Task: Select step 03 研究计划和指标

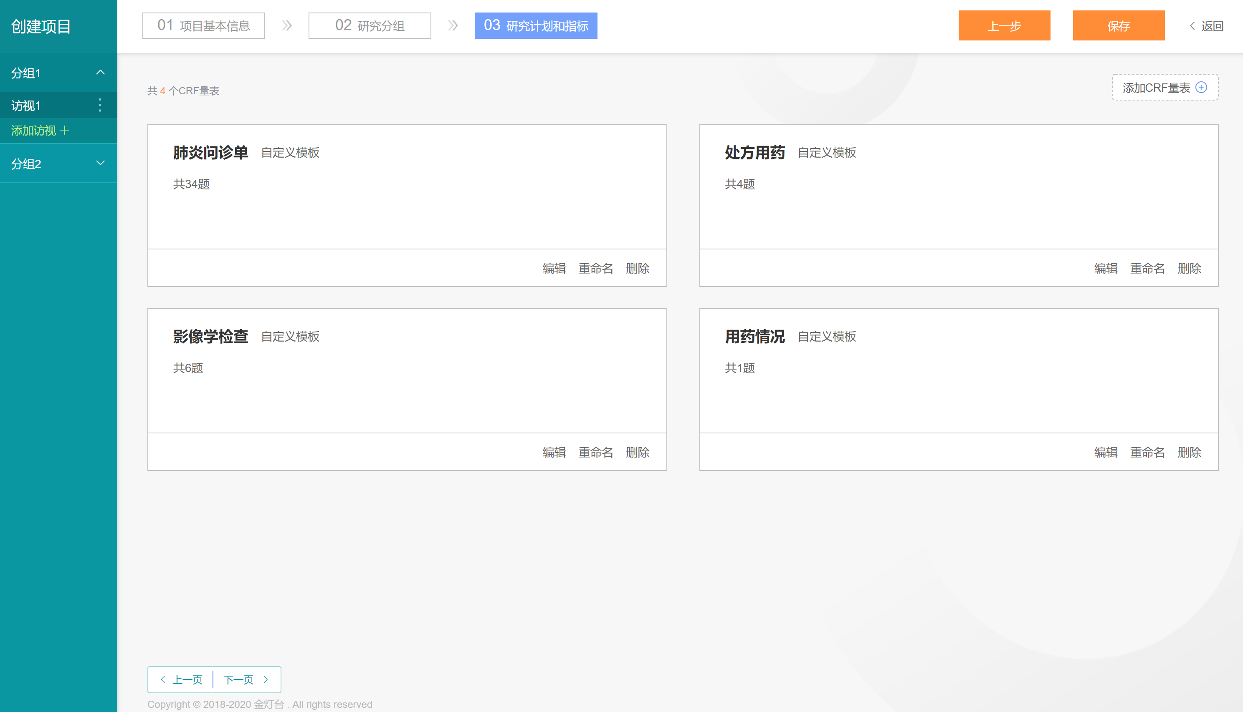Action: click(535, 25)
